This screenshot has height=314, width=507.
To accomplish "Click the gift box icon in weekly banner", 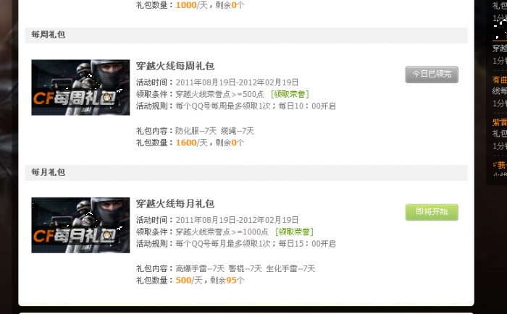I will (x=106, y=97).
